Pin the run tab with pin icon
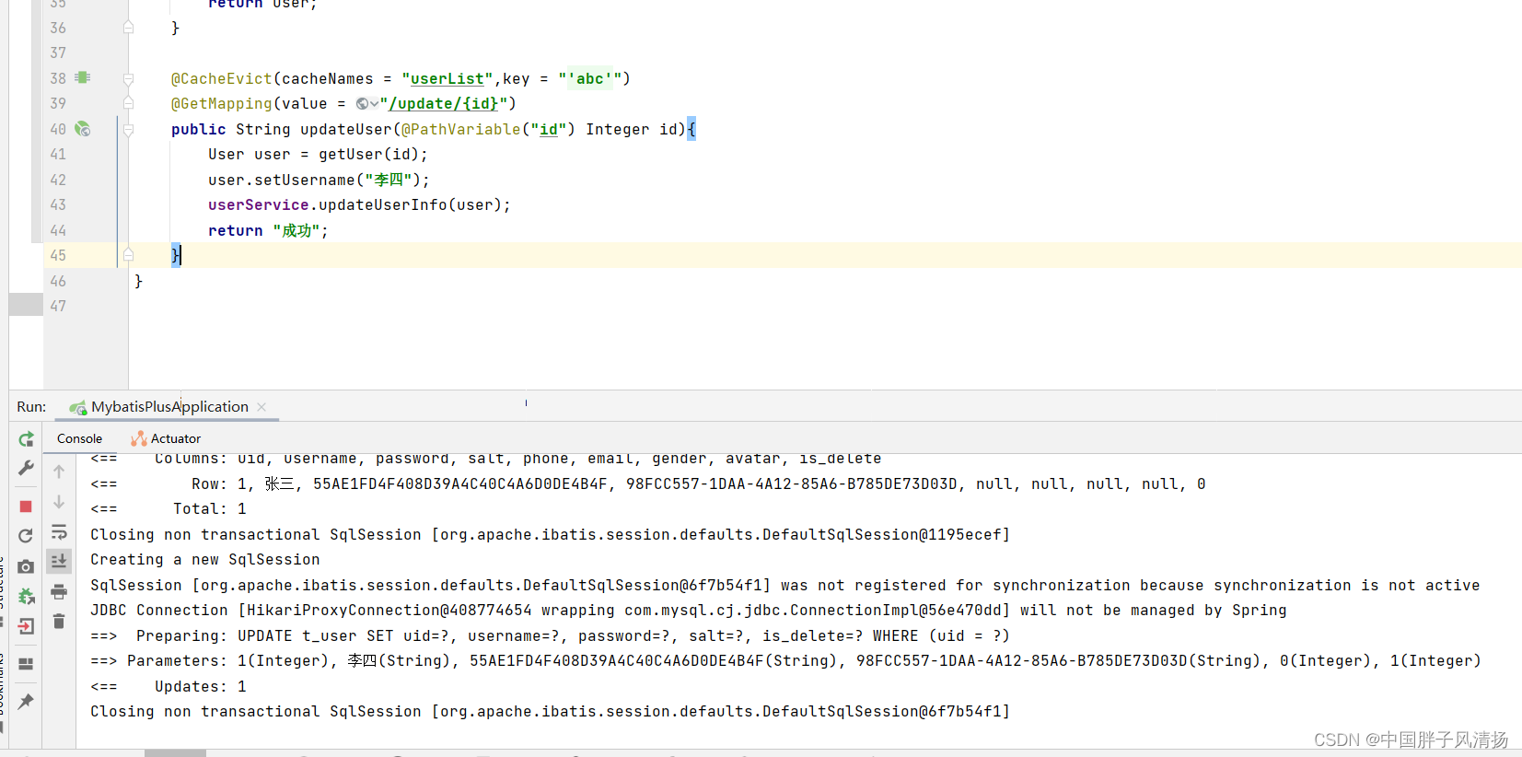This screenshot has width=1522, height=757. pos(26,702)
